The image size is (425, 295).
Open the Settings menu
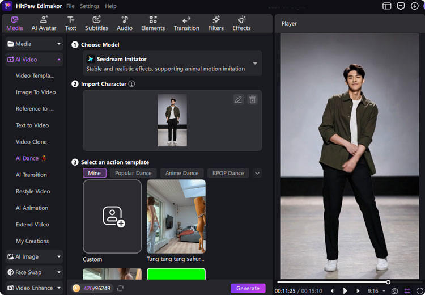(90, 6)
